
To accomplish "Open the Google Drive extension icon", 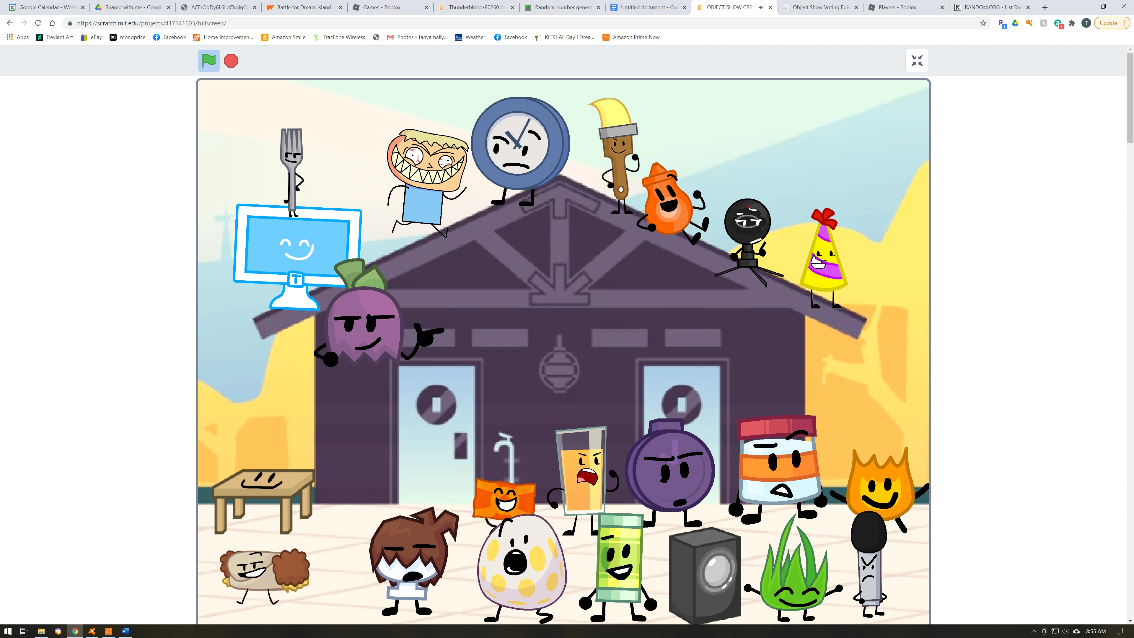I will [1016, 23].
